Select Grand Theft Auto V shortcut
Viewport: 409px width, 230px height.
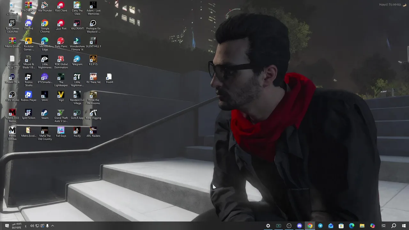click(x=61, y=116)
